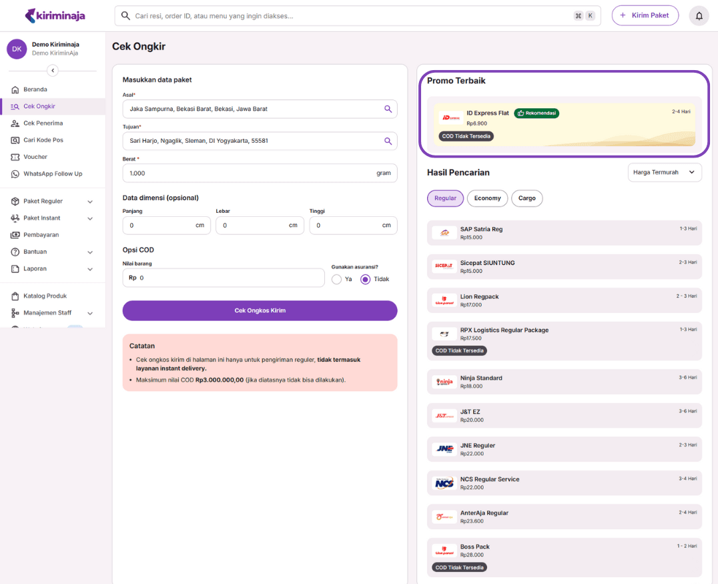Open Cek Penerima from sidebar
The height and width of the screenshot is (584, 718).
pos(43,123)
